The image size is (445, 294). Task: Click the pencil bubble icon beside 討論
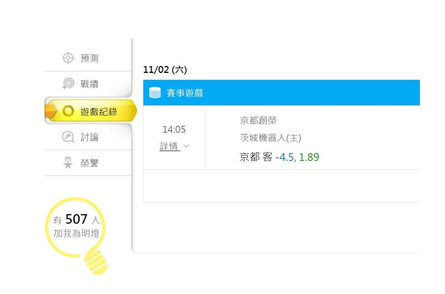coord(68,137)
